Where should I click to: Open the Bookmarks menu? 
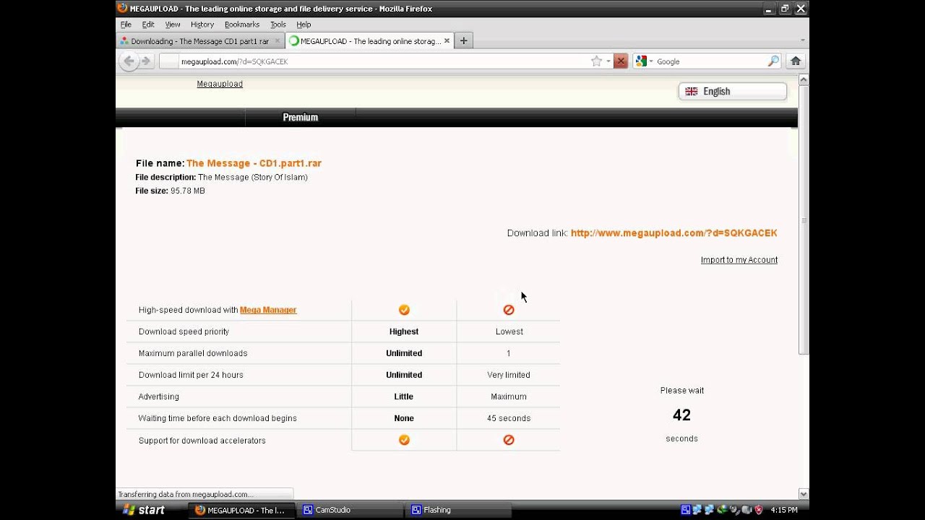coord(242,25)
